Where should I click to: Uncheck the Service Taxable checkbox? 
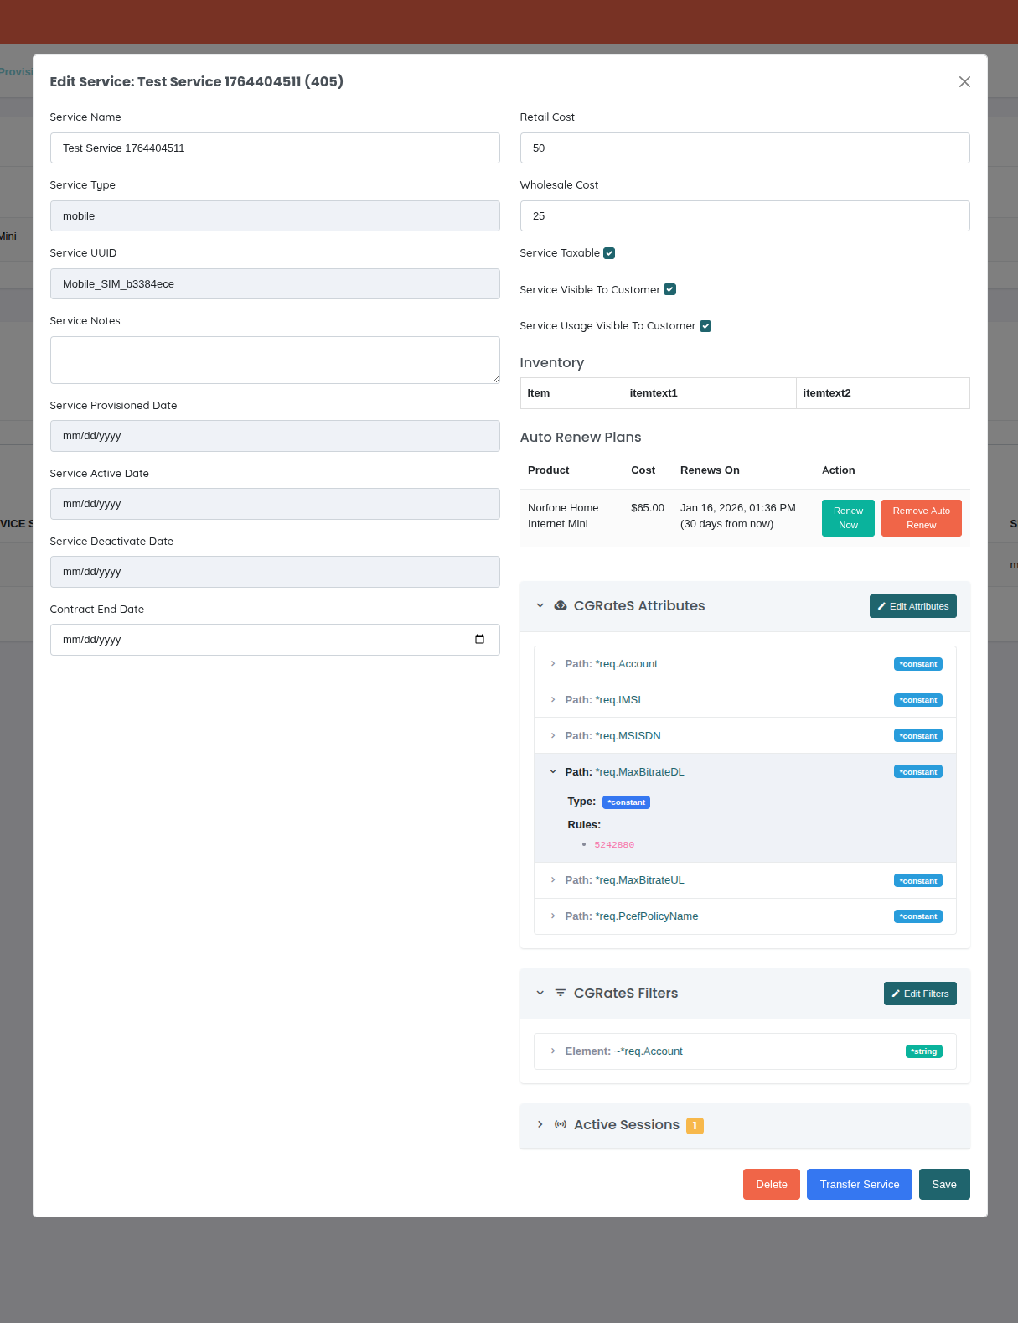pyautogui.click(x=609, y=253)
